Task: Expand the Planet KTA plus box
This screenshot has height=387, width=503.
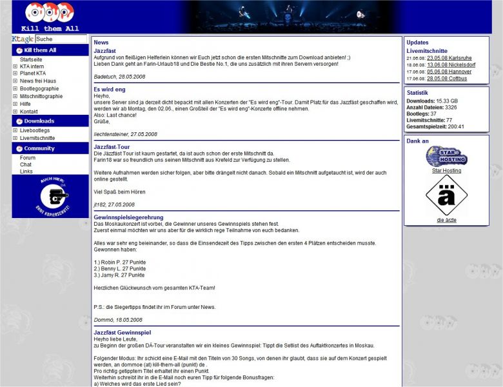Action: pos(15,74)
